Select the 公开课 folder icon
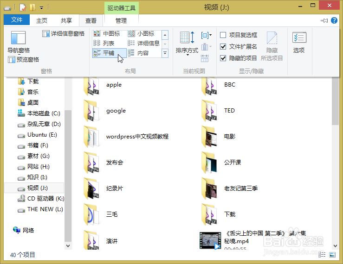The height and width of the screenshot is (264, 343). pyautogui.click(x=209, y=163)
